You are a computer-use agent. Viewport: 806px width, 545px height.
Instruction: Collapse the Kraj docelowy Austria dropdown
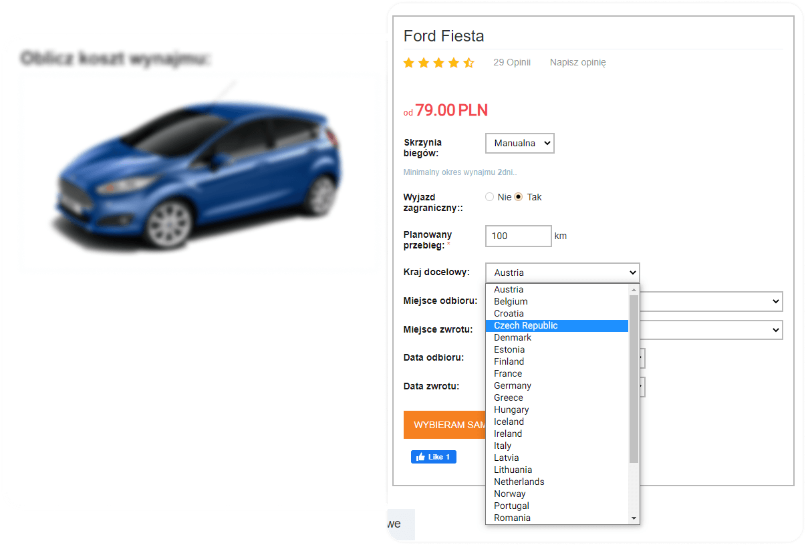coord(563,272)
